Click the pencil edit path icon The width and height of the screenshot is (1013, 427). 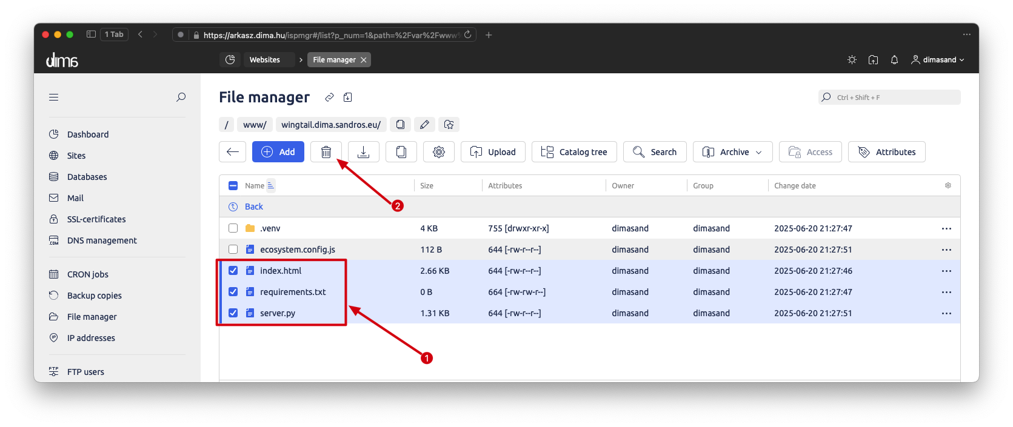point(424,125)
